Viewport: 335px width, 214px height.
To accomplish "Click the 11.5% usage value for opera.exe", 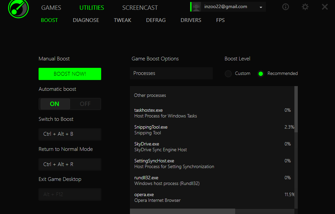I will pos(290,194).
